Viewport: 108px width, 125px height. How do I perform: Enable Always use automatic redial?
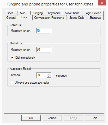(x=12, y=82)
